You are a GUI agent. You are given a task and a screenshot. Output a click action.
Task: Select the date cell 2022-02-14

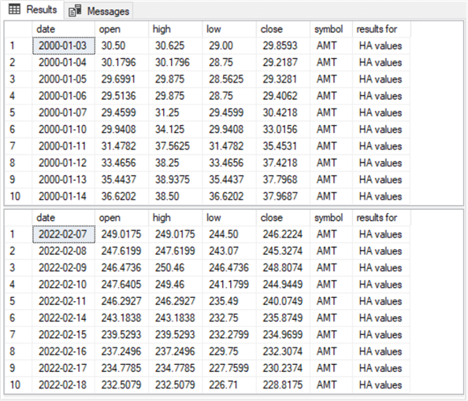click(x=64, y=318)
